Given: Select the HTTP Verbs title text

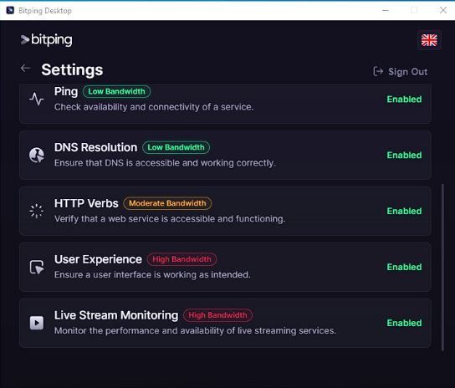Looking at the screenshot, I should [86, 203].
